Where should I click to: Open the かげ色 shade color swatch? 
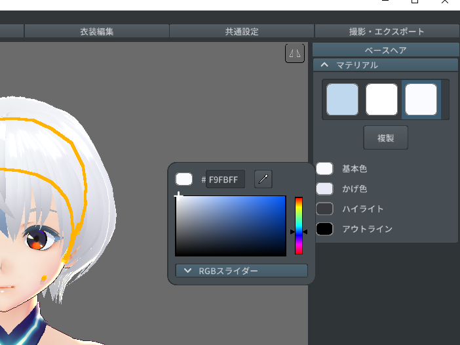click(325, 189)
